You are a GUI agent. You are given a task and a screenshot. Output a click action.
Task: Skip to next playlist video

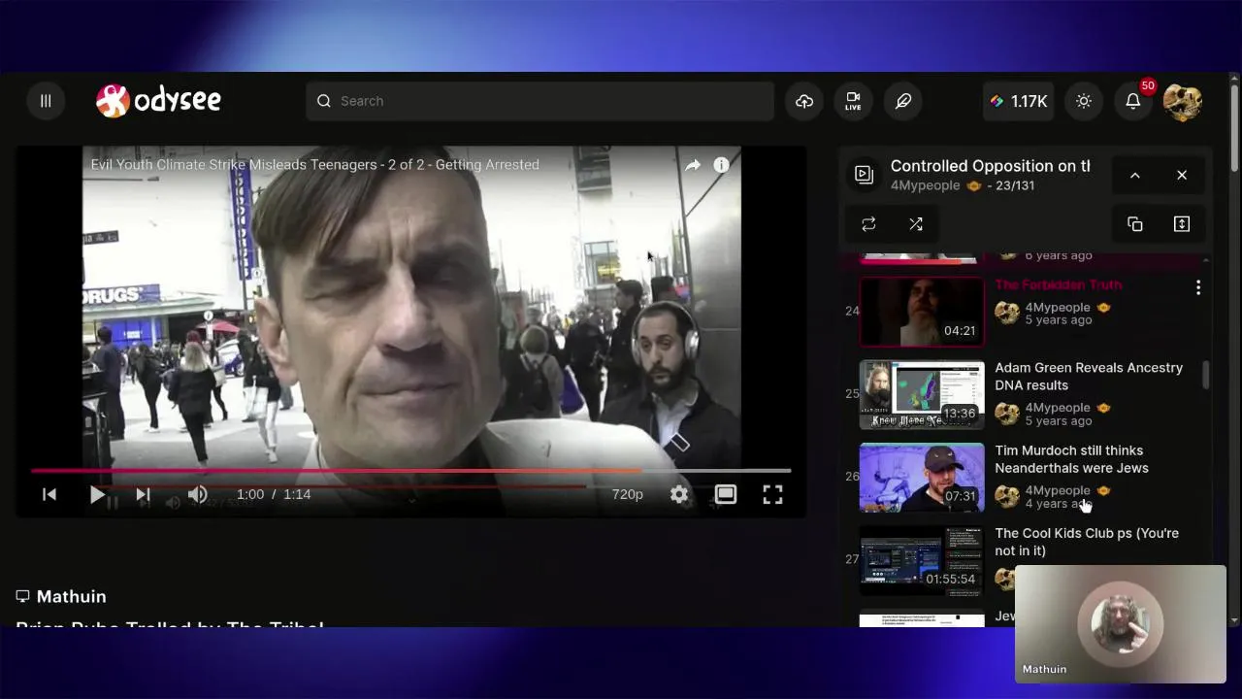(x=143, y=494)
